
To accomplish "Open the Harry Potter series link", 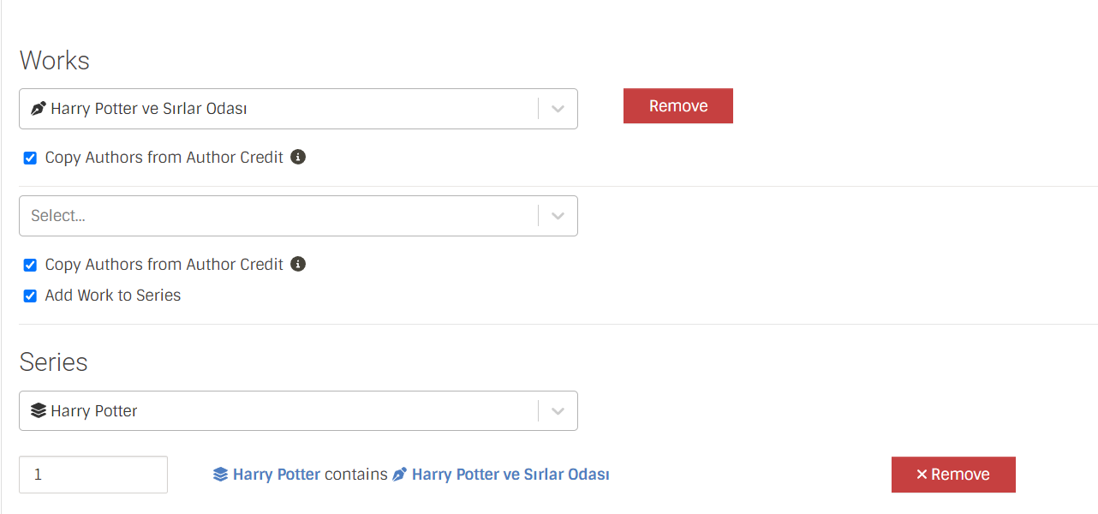I will coord(277,475).
